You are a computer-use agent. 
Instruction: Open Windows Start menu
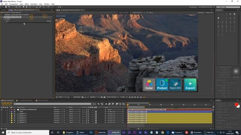click(x=3, y=132)
